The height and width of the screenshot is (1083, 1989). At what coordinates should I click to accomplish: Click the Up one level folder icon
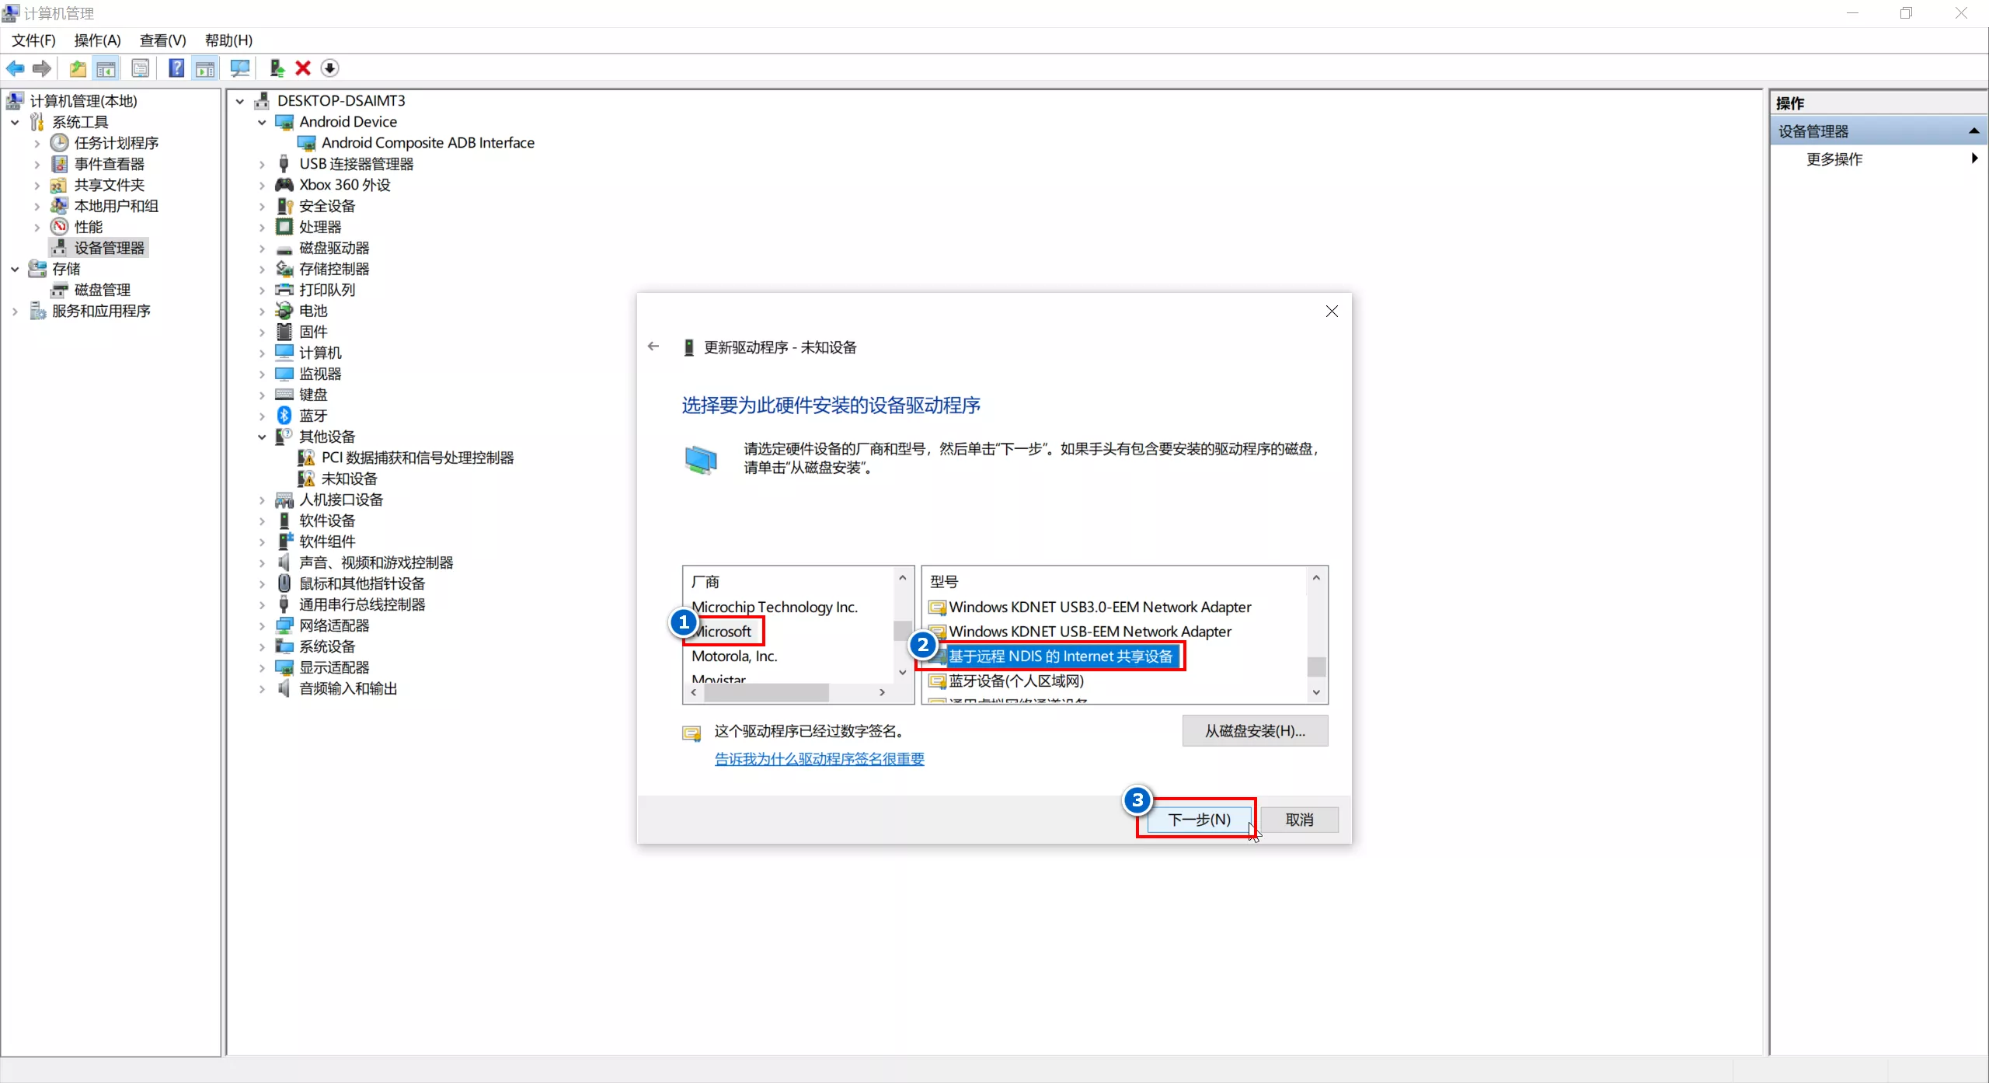point(78,68)
